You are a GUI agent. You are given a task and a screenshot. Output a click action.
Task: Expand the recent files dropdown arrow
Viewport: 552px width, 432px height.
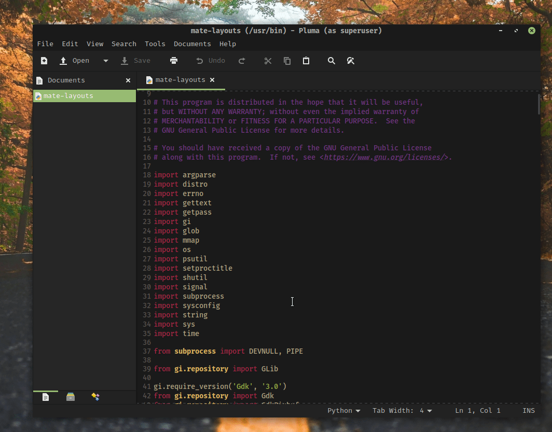pyautogui.click(x=106, y=61)
